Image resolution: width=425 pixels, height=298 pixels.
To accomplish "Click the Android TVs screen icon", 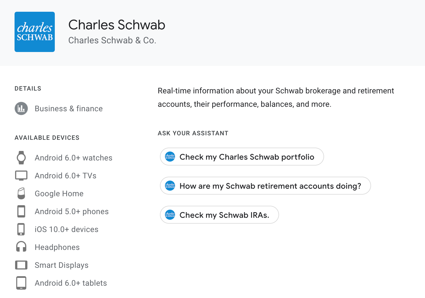I will pyautogui.click(x=21, y=176).
